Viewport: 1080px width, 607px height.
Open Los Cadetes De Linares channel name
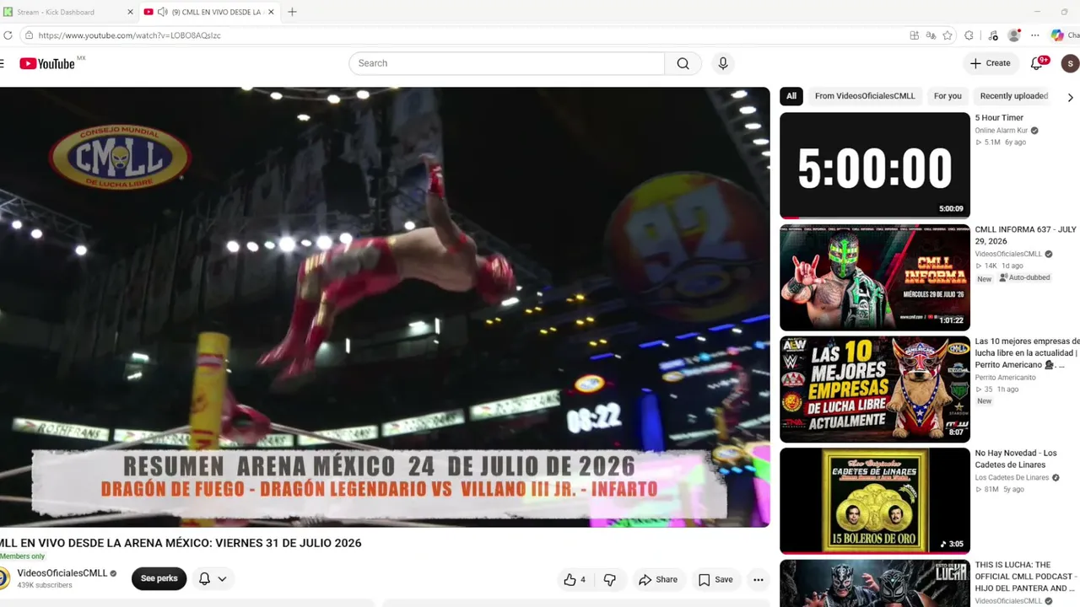[1012, 478]
